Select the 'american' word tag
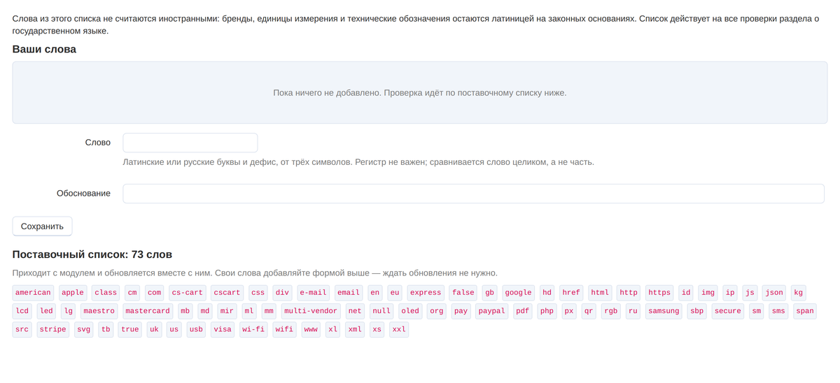 [x=33, y=293]
